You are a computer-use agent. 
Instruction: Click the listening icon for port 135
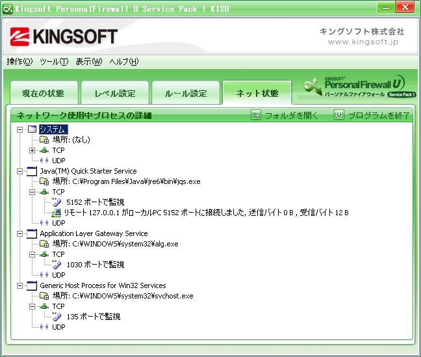(57, 317)
